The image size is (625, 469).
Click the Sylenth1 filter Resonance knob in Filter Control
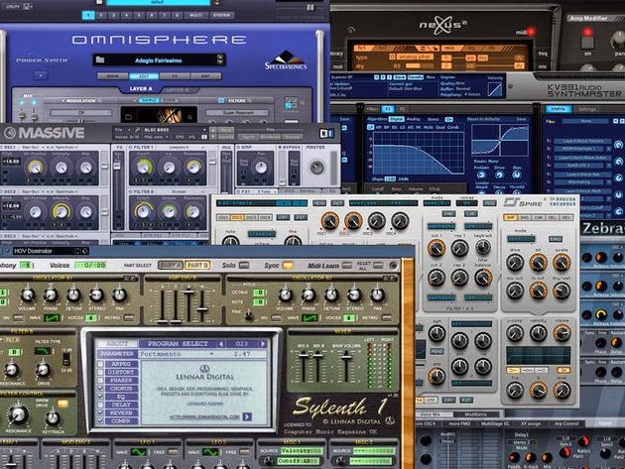tap(17, 414)
